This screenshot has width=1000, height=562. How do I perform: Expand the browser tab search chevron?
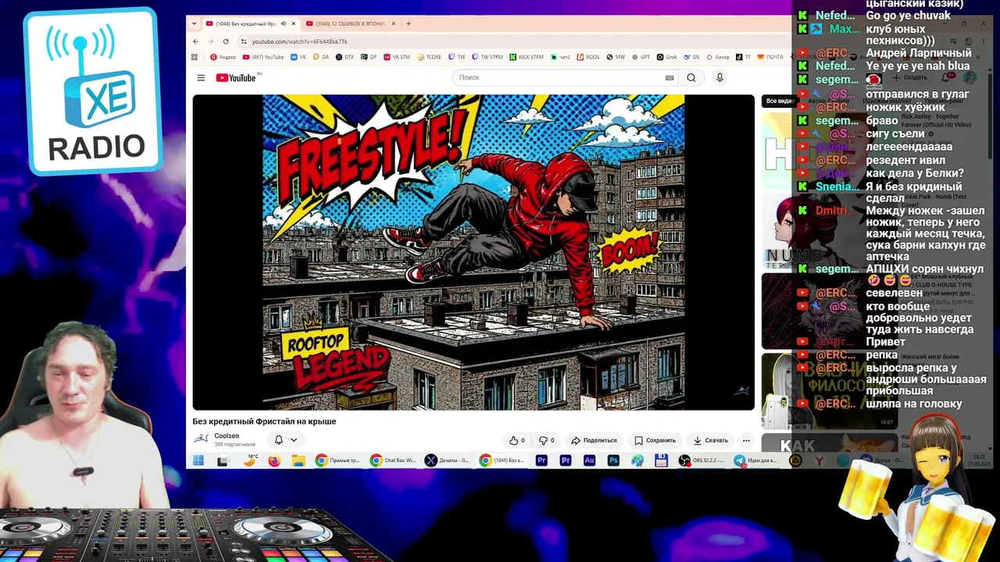tap(195, 23)
